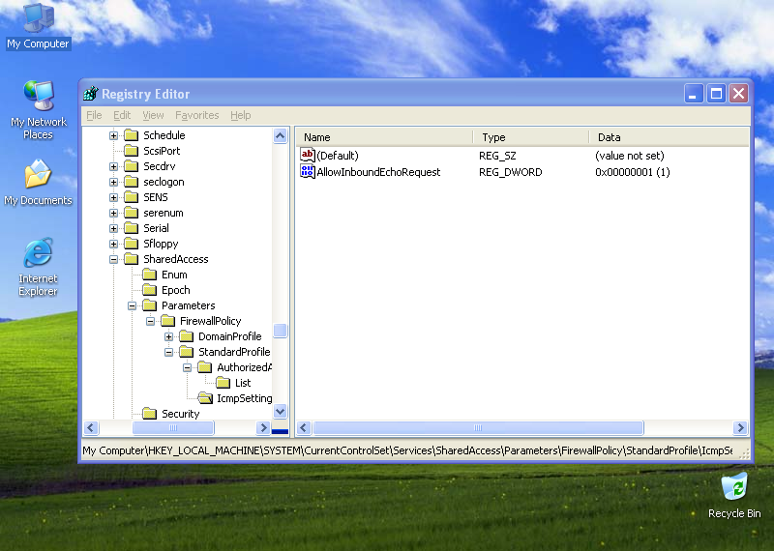
Task: Sort values by Data column header
Action: pos(669,137)
